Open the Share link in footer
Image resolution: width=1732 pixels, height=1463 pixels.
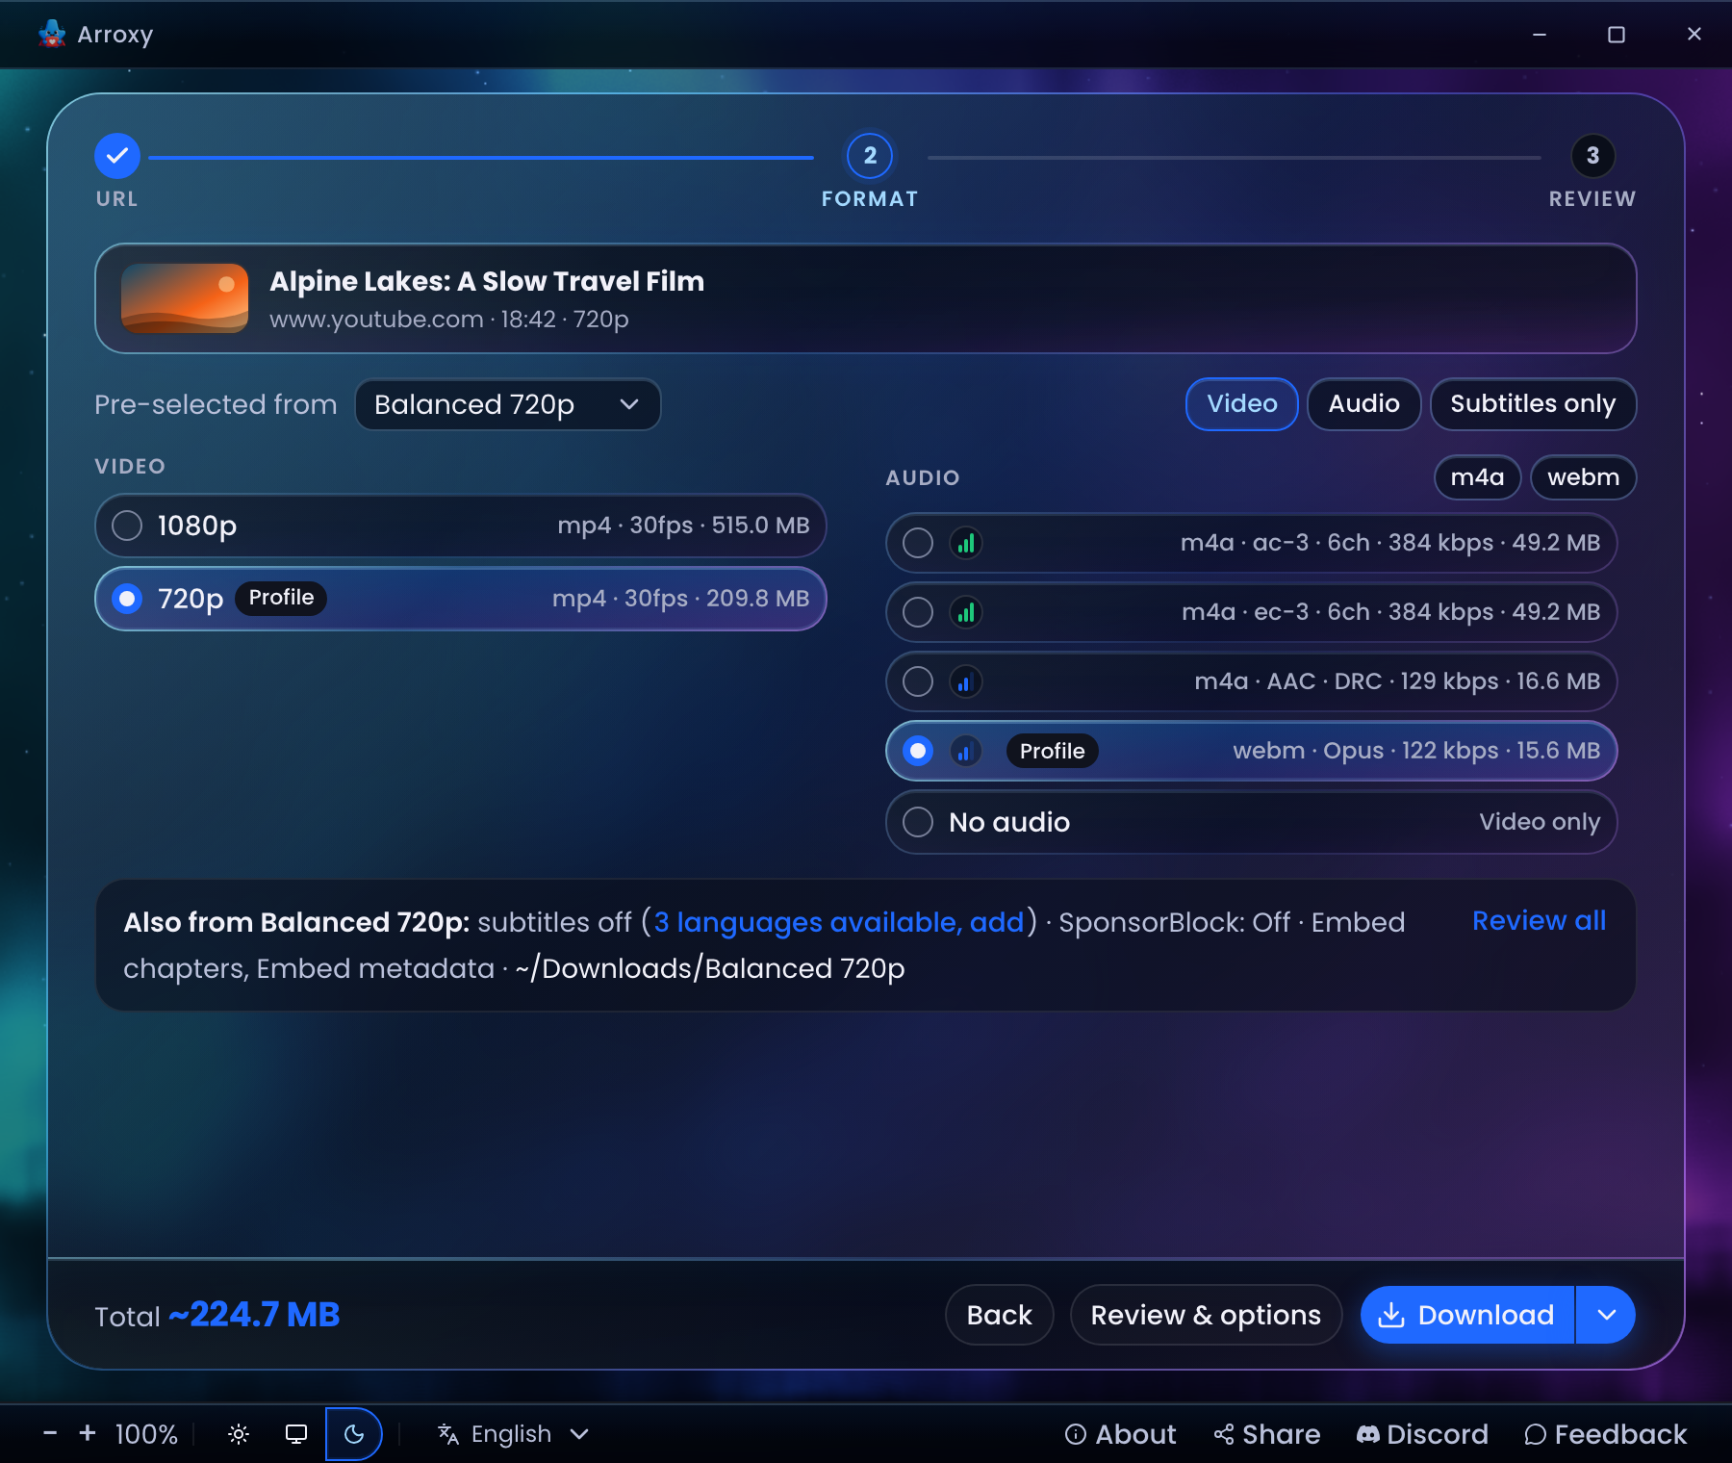coord(1266,1434)
